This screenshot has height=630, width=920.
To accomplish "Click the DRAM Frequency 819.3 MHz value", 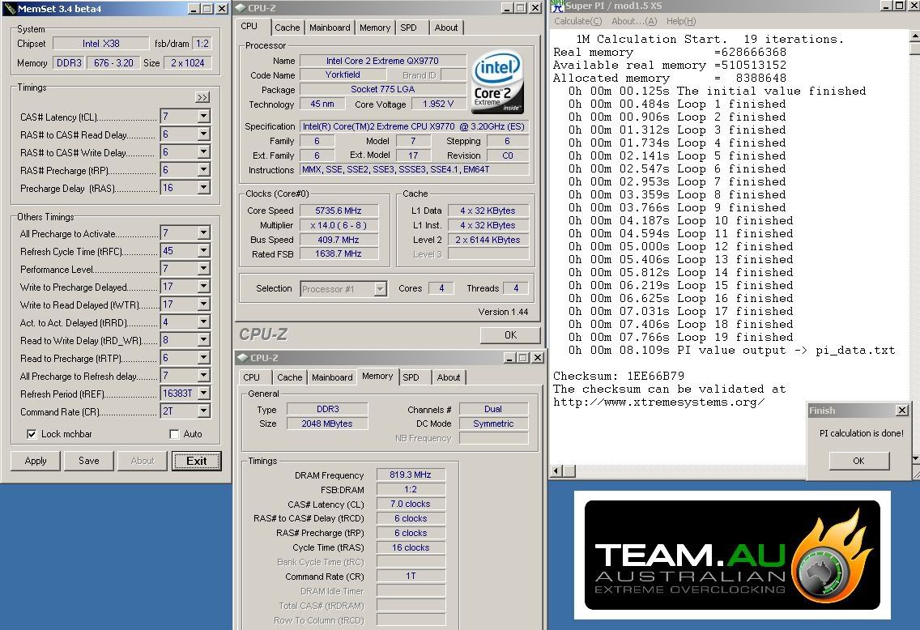I will pyautogui.click(x=411, y=475).
